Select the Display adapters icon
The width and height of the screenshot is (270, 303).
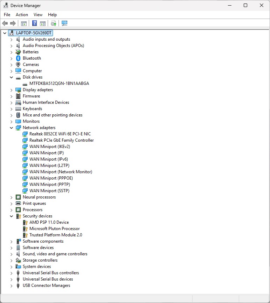point(18,90)
